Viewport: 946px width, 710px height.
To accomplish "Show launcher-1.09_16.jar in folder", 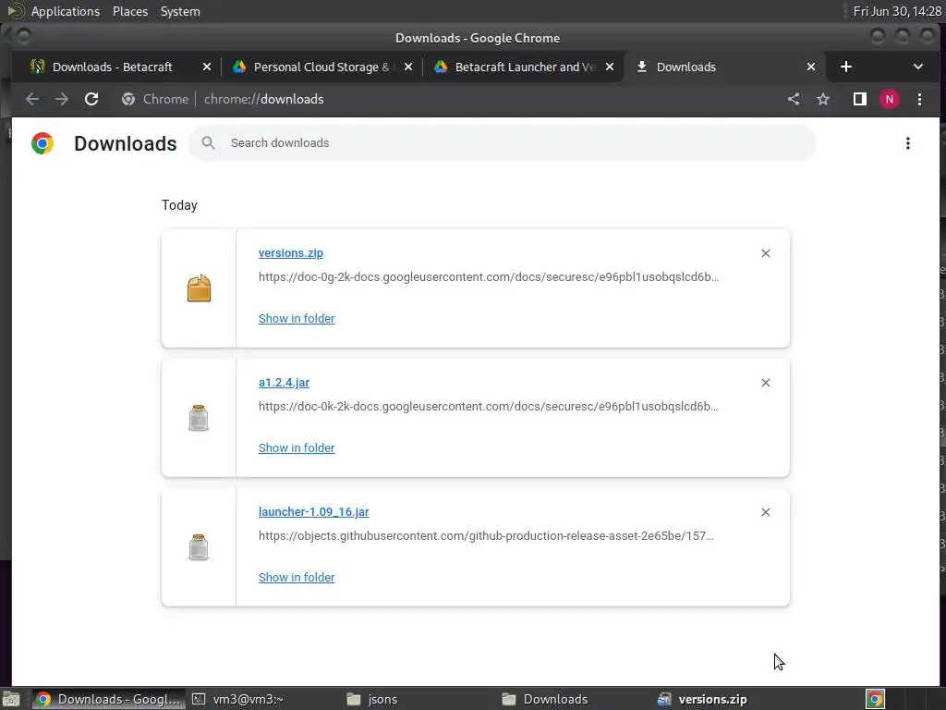I will (x=297, y=577).
